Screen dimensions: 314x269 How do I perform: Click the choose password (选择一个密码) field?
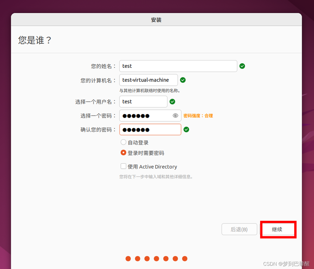[x=150, y=116]
